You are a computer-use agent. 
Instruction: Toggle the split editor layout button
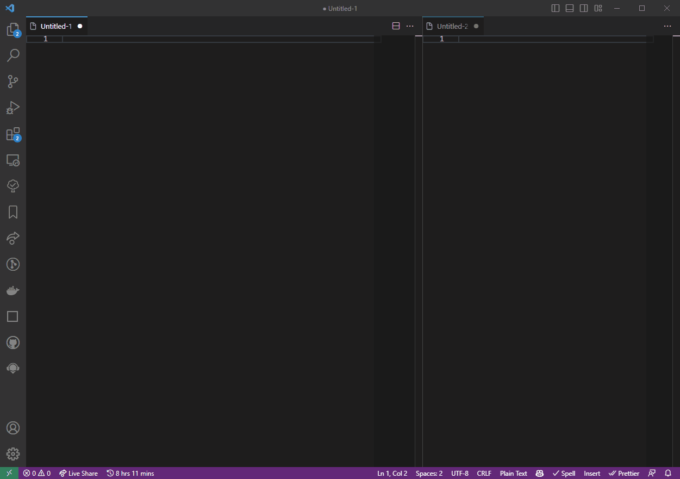coord(396,26)
